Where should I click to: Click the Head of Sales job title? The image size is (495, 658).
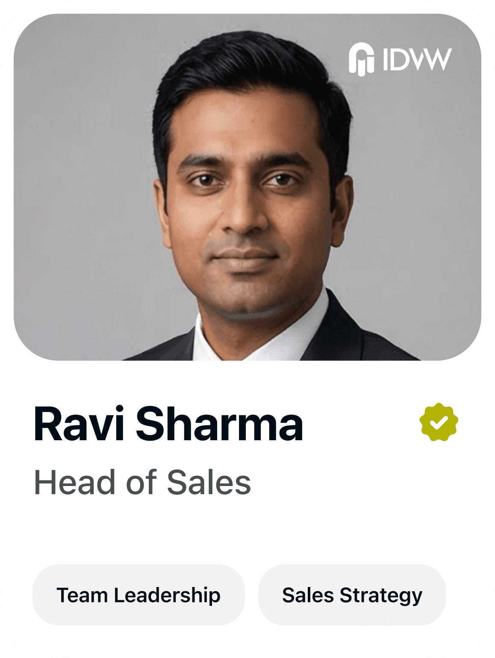point(142,482)
